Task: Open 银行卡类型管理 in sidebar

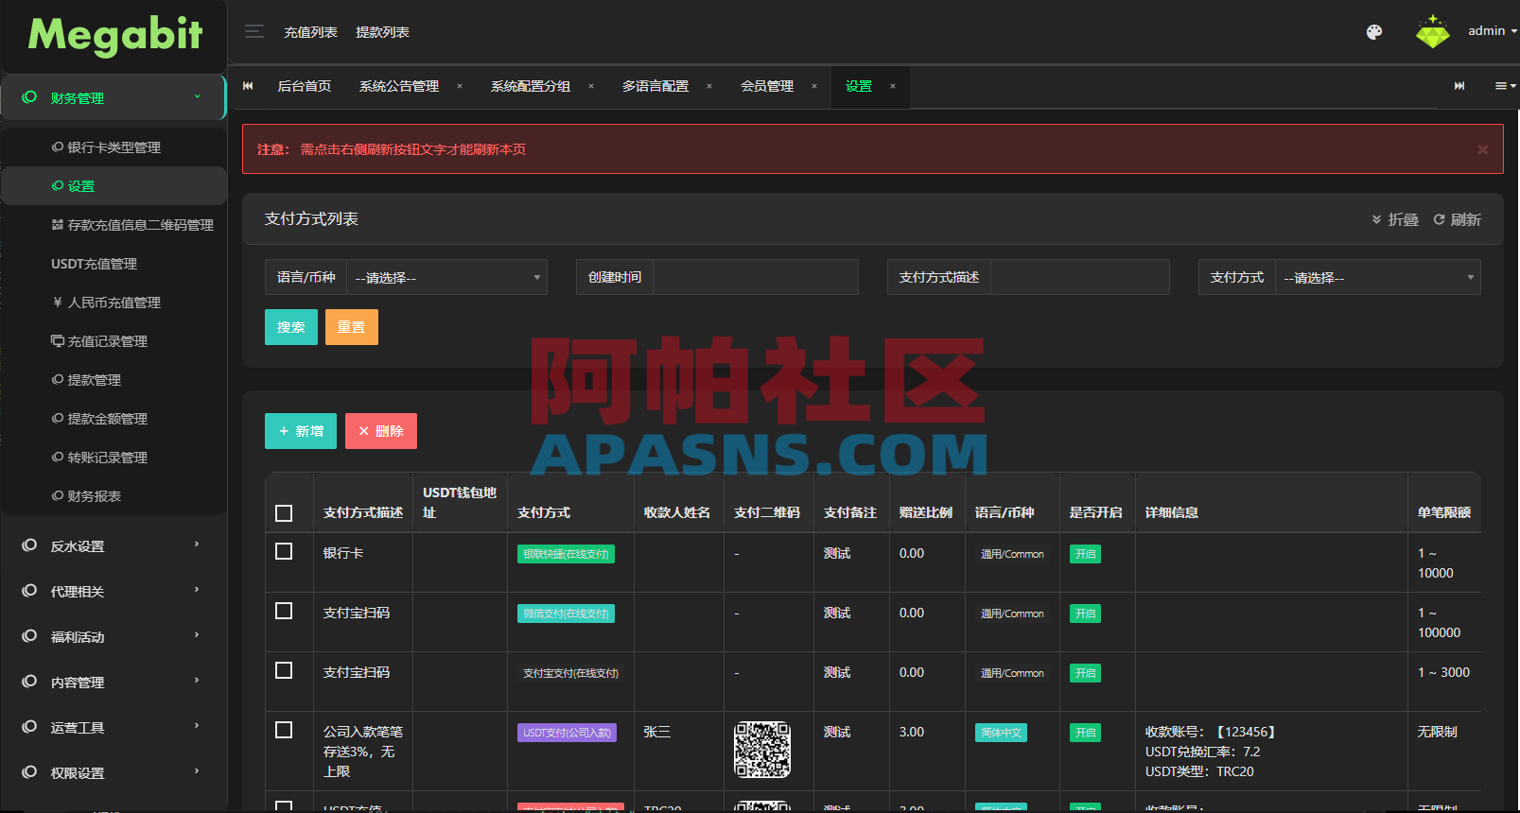Action: (x=106, y=147)
